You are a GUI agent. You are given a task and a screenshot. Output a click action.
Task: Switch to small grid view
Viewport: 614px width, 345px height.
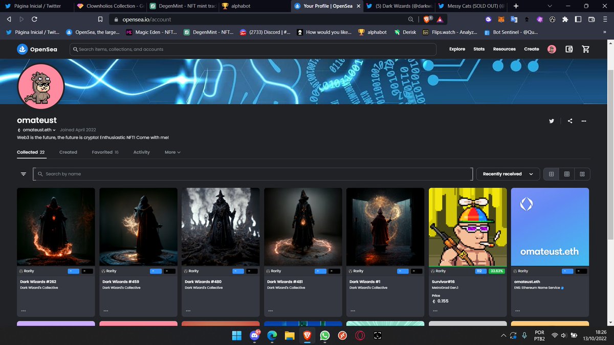[567, 174]
